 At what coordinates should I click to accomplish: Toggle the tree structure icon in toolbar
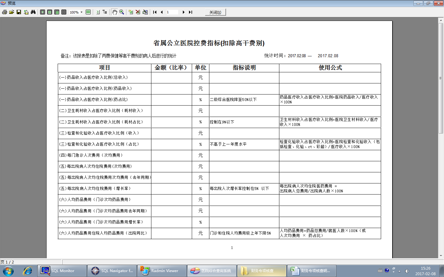point(105,12)
